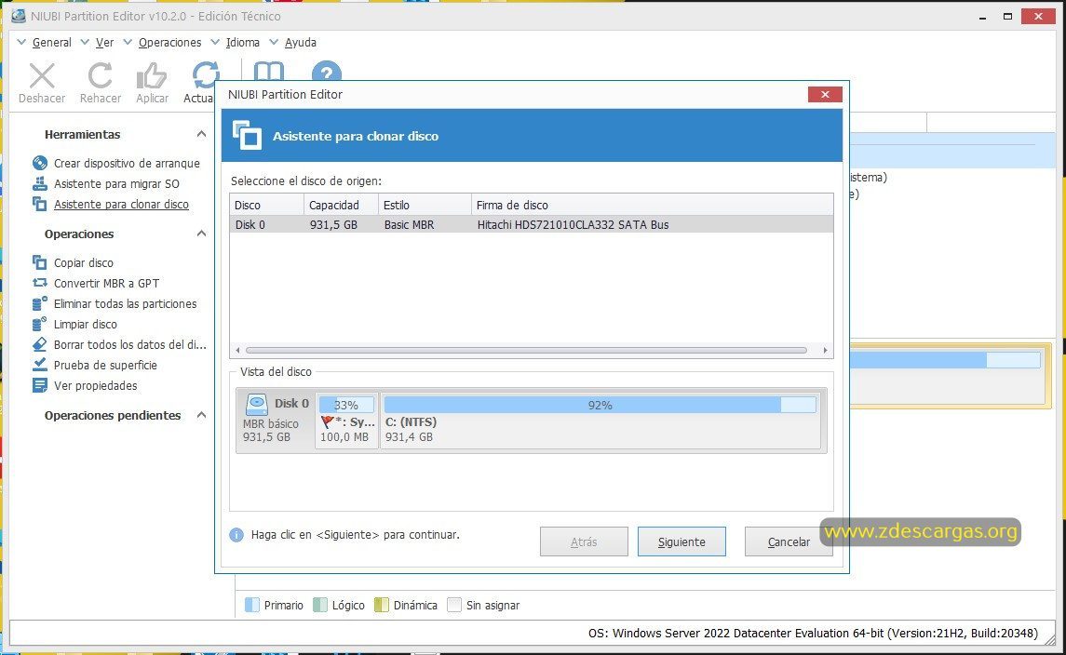Click the Siguiente button
The image size is (1066, 655).
[681, 541]
